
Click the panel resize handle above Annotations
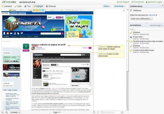point(146,23)
